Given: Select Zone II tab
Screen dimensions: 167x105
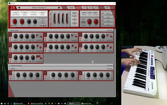Looking at the screenshot, I should tap(84, 8).
